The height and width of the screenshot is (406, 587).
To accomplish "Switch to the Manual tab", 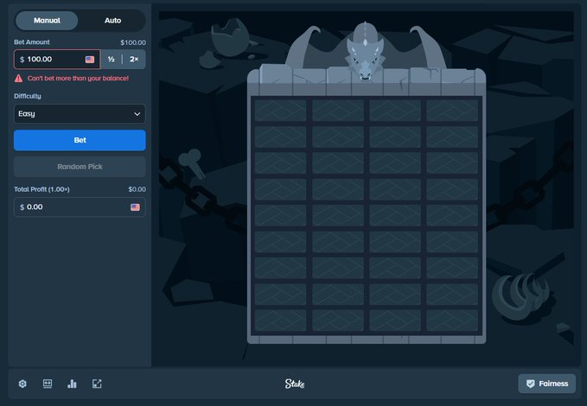I will point(47,21).
